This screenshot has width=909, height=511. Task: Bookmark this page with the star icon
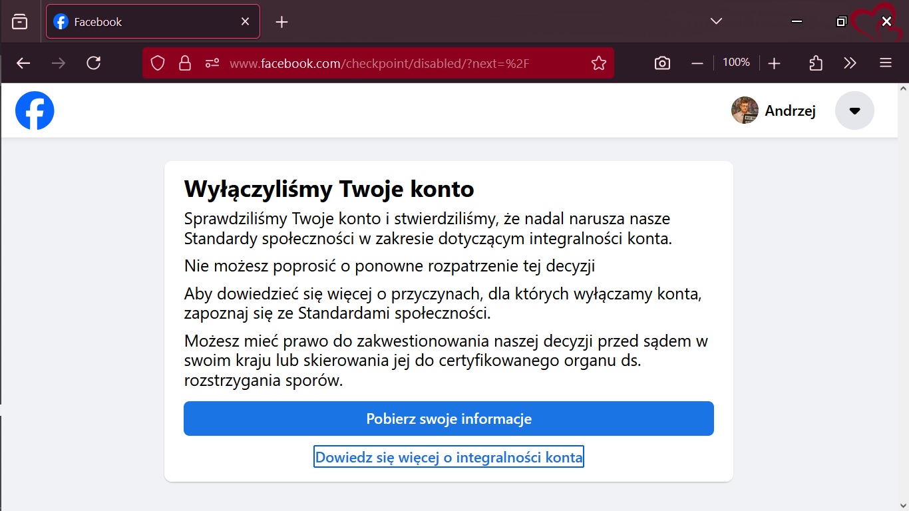tap(598, 63)
